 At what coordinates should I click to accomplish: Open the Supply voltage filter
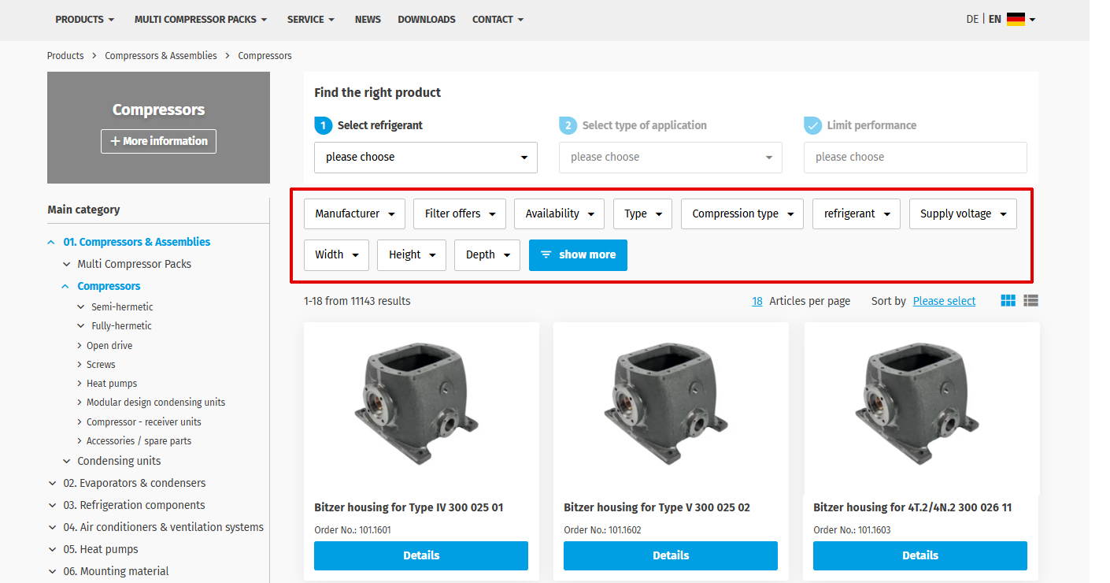(x=962, y=214)
